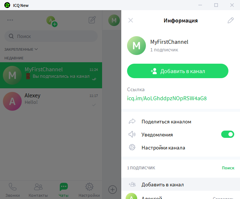Click the Поиск search field
Screen dimensions: 240x199
coord(51,36)
